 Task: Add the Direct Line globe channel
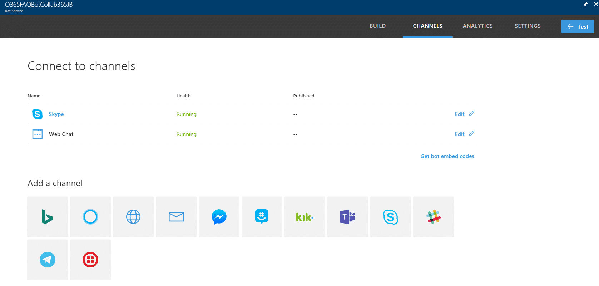click(133, 217)
